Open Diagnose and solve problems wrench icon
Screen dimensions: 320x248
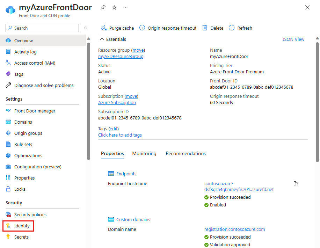(8, 85)
